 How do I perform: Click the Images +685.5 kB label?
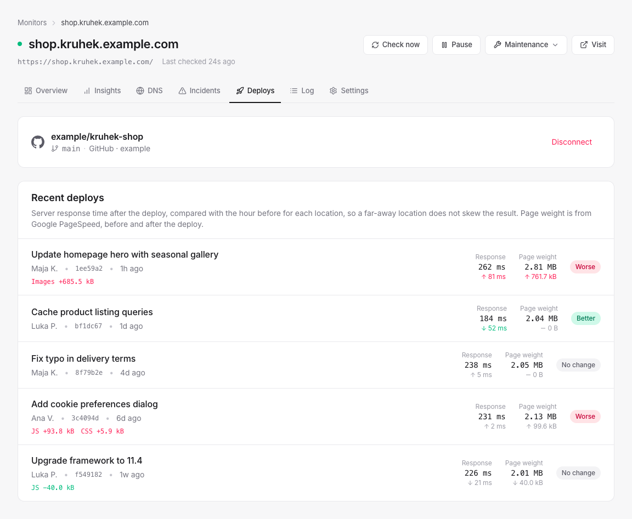pyautogui.click(x=63, y=282)
